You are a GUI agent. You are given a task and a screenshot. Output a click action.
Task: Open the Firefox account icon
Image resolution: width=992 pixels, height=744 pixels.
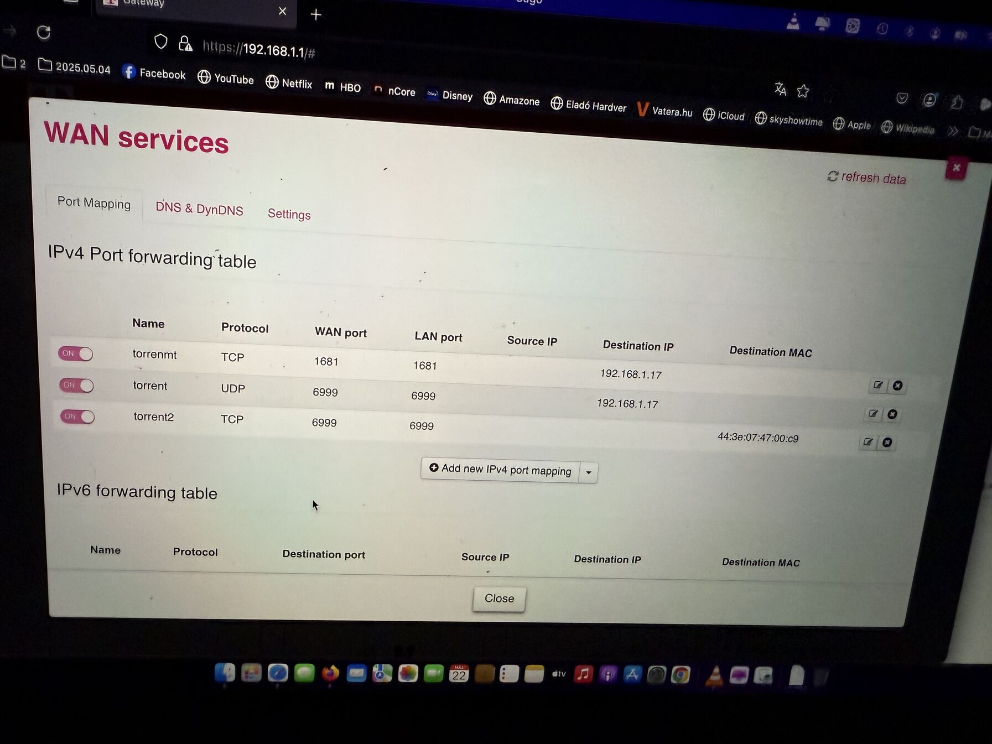click(929, 100)
